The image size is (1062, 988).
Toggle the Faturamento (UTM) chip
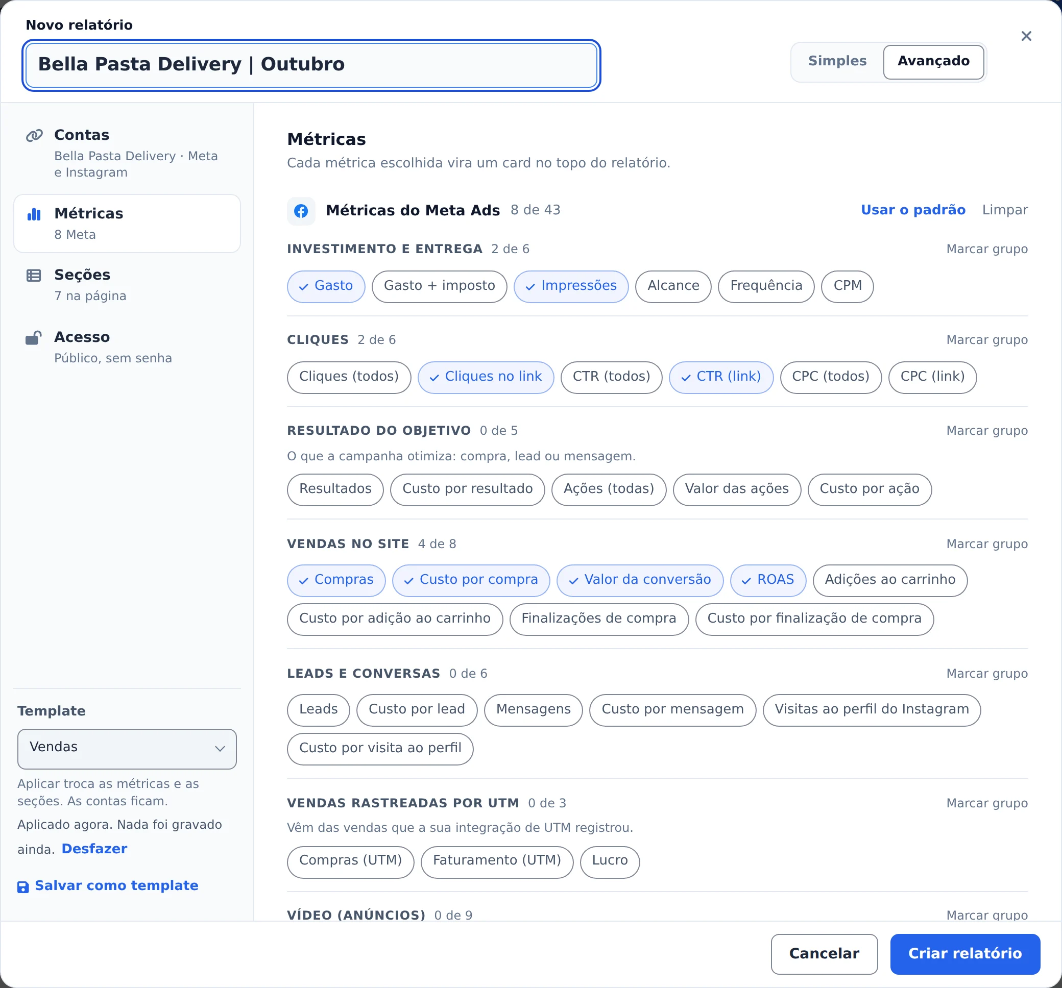pyautogui.click(x=496, y=861)
